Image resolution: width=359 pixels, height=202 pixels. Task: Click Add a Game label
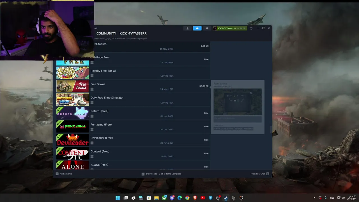point(66,174)
